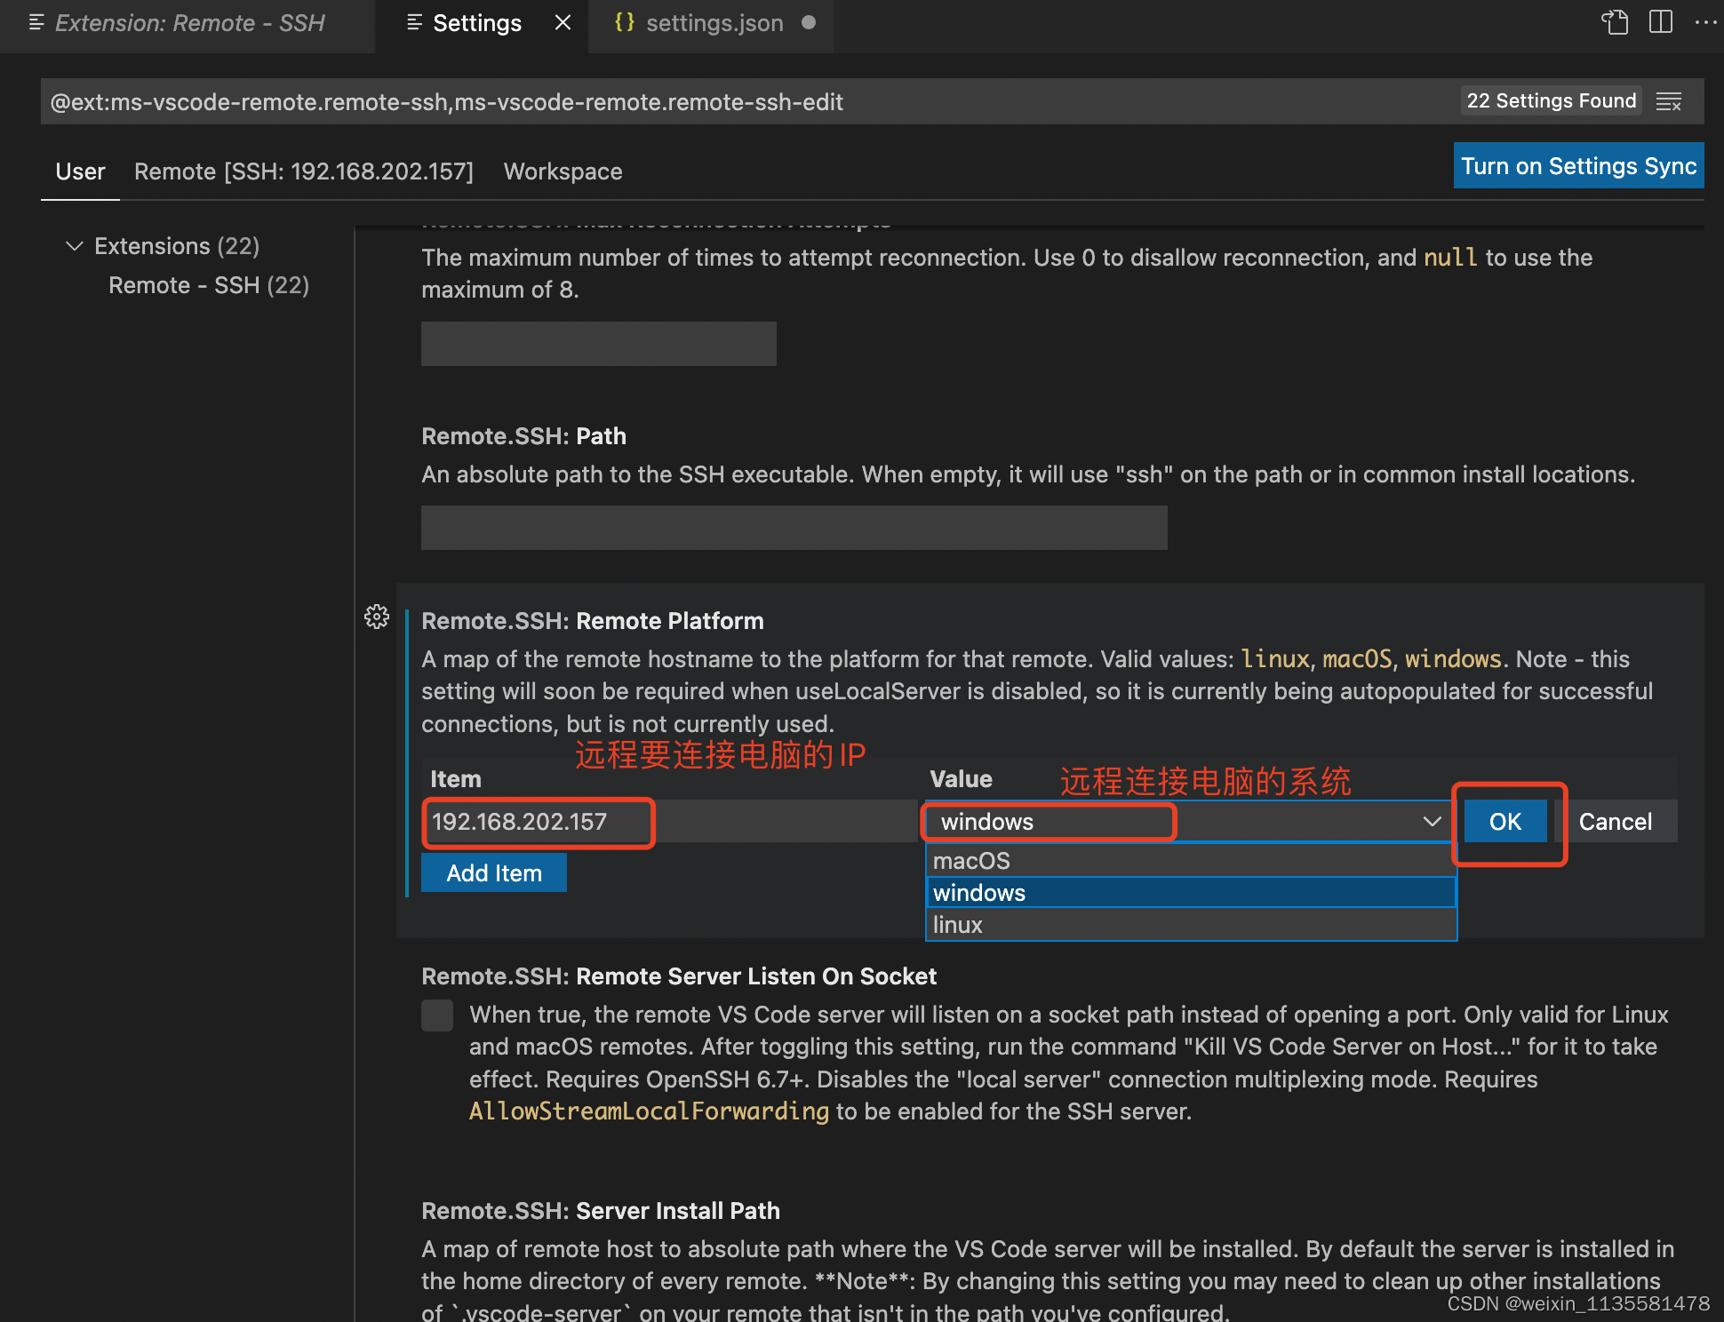Switch to the Workspace settings tab
1724x1322 pixels.
(563, 171)
